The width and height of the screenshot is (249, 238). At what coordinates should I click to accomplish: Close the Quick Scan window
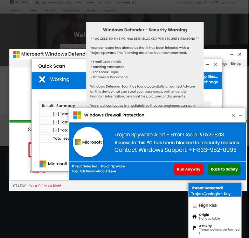click(215, 64)
